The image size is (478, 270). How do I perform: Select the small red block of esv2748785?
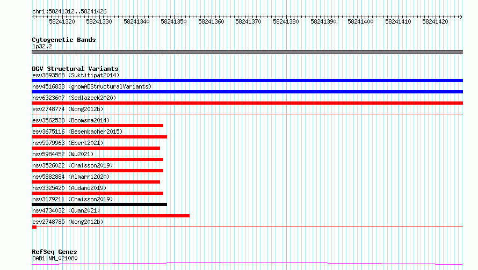pos(34,227)
